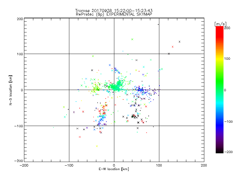Screen dimensions: 240x180
Task: Click the red cross marker in the northeast quadrant
Action: [x=173, y=47]
